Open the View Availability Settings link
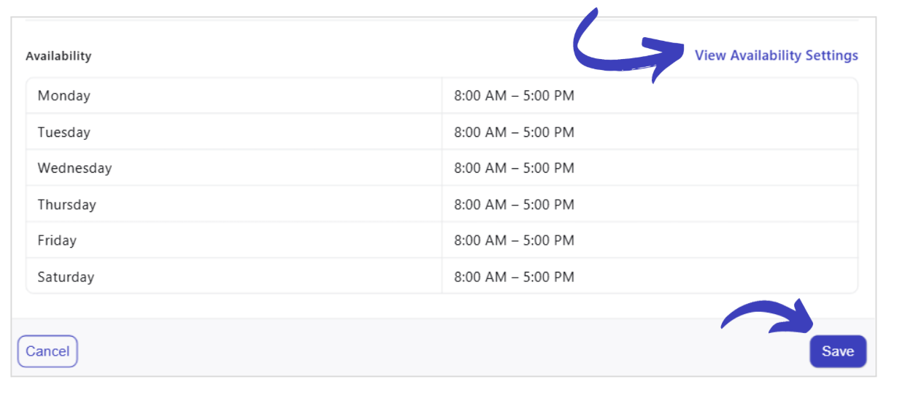 [x=776, y=55]
